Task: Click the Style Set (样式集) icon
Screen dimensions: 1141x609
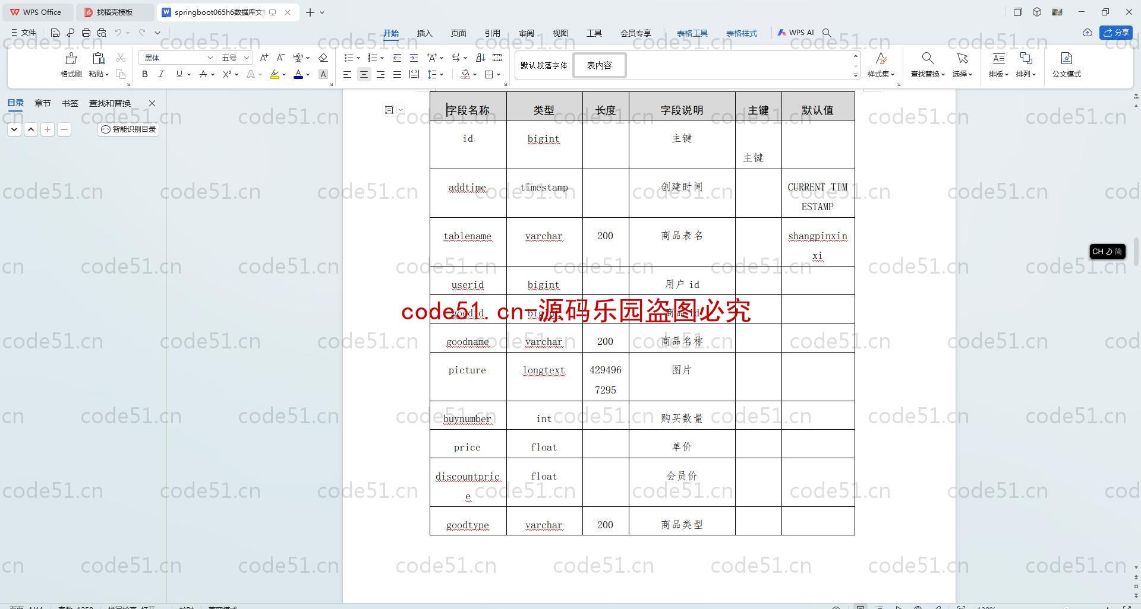Action: click(881, 58)
